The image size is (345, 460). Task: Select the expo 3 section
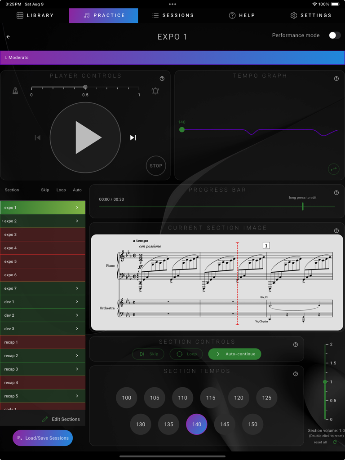click(x=43, y=234)
